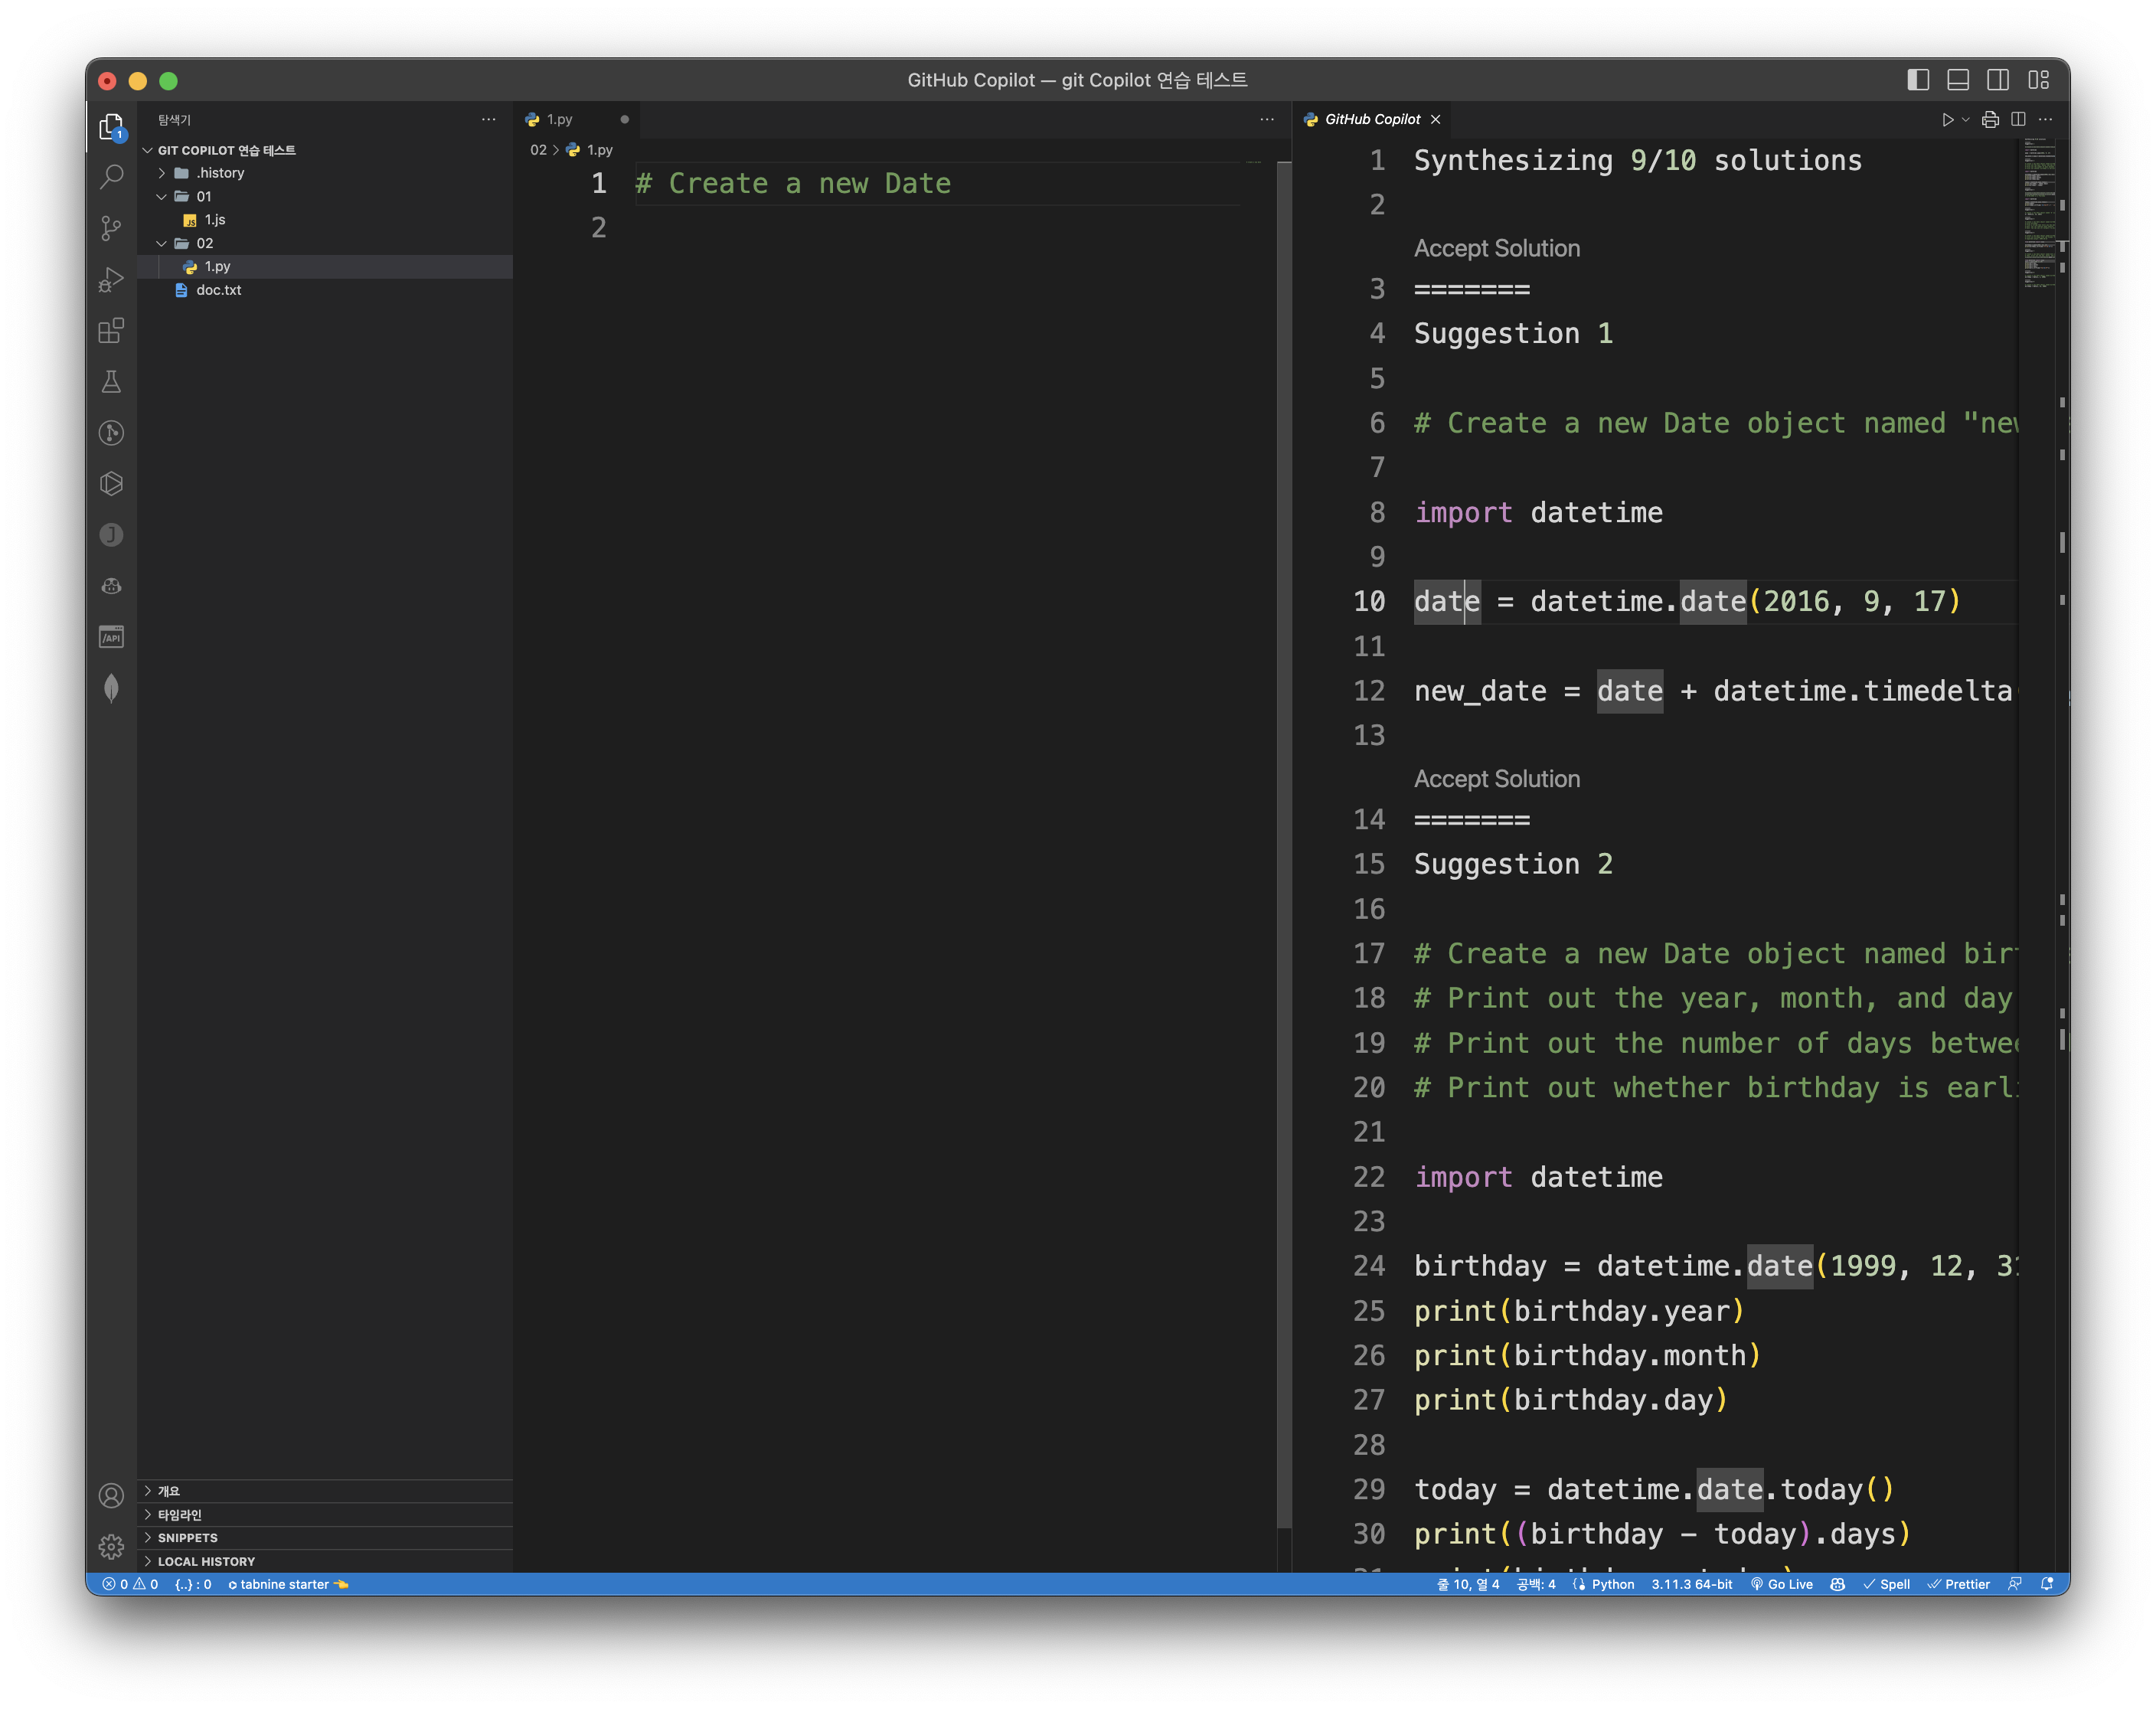The width and height of the screenshot is (2156, 1709).
Task: Click 'Synthesizing 9/10 solutions' line
Action: (1637, 161)
